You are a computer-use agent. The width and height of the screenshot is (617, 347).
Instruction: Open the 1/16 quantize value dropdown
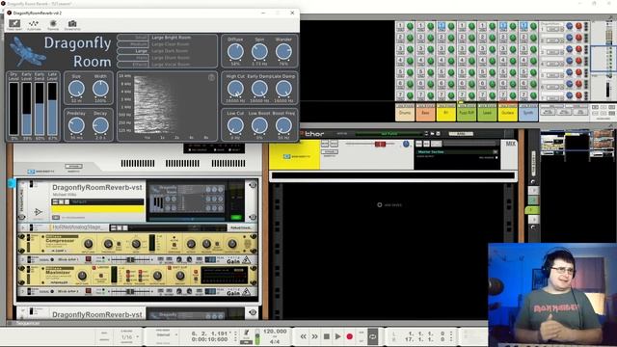click(130, 337)
